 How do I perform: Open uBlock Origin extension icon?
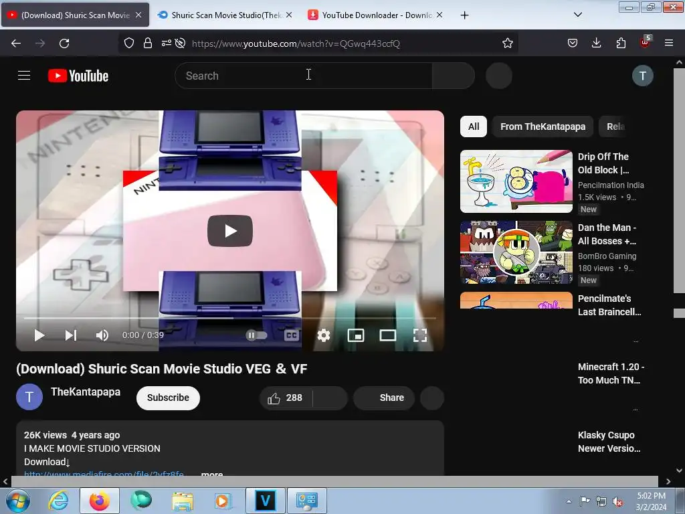(646, 42)
